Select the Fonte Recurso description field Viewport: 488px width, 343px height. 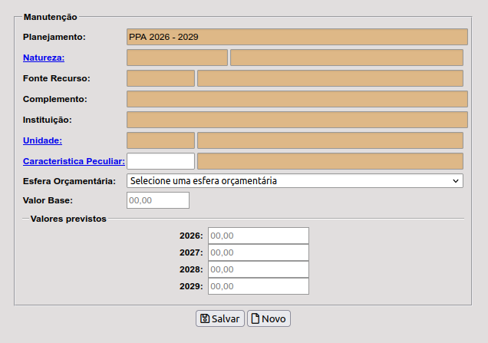(x=330, y=78)
